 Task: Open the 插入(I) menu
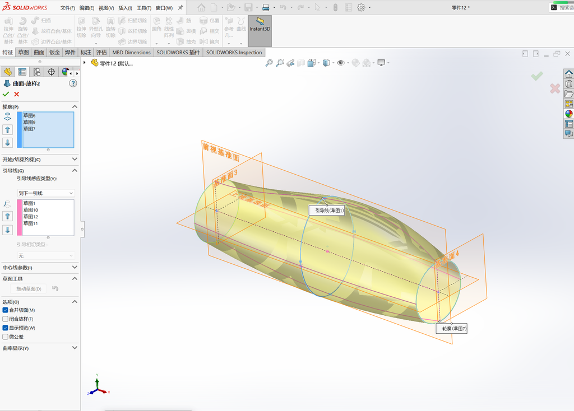click(x=125, y=8)
